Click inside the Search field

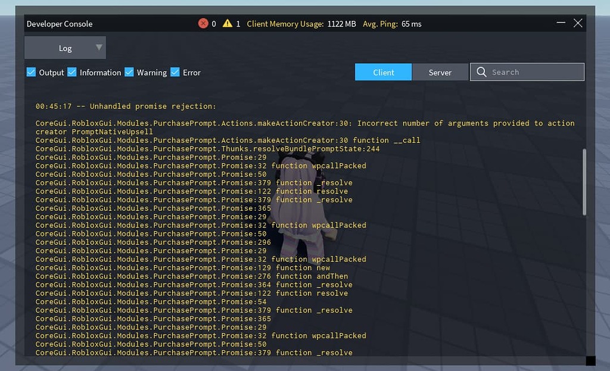coord(530,71)
